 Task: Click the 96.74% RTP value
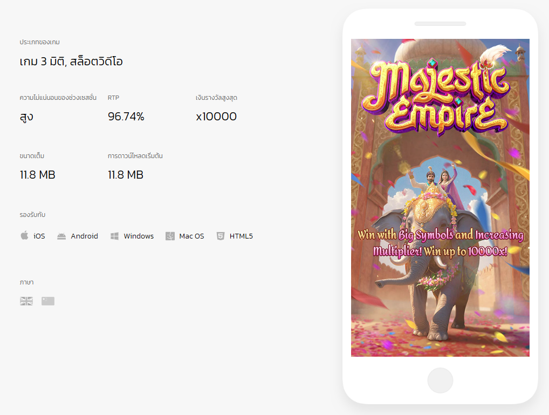tap(126, 117)
